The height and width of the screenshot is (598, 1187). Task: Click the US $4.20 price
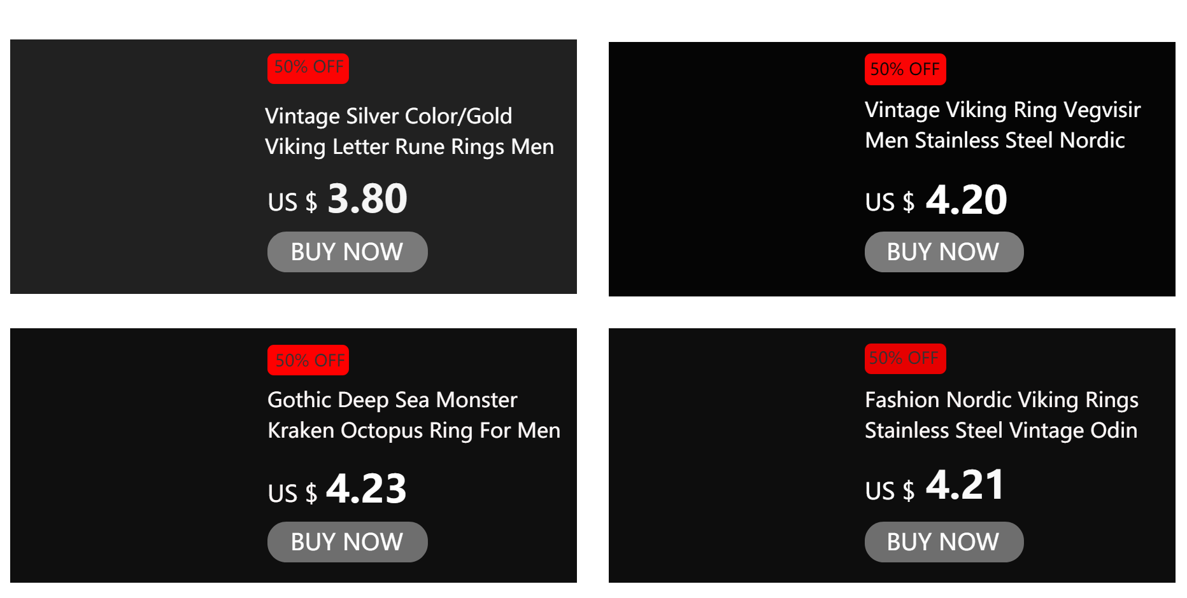coord(935,200)
